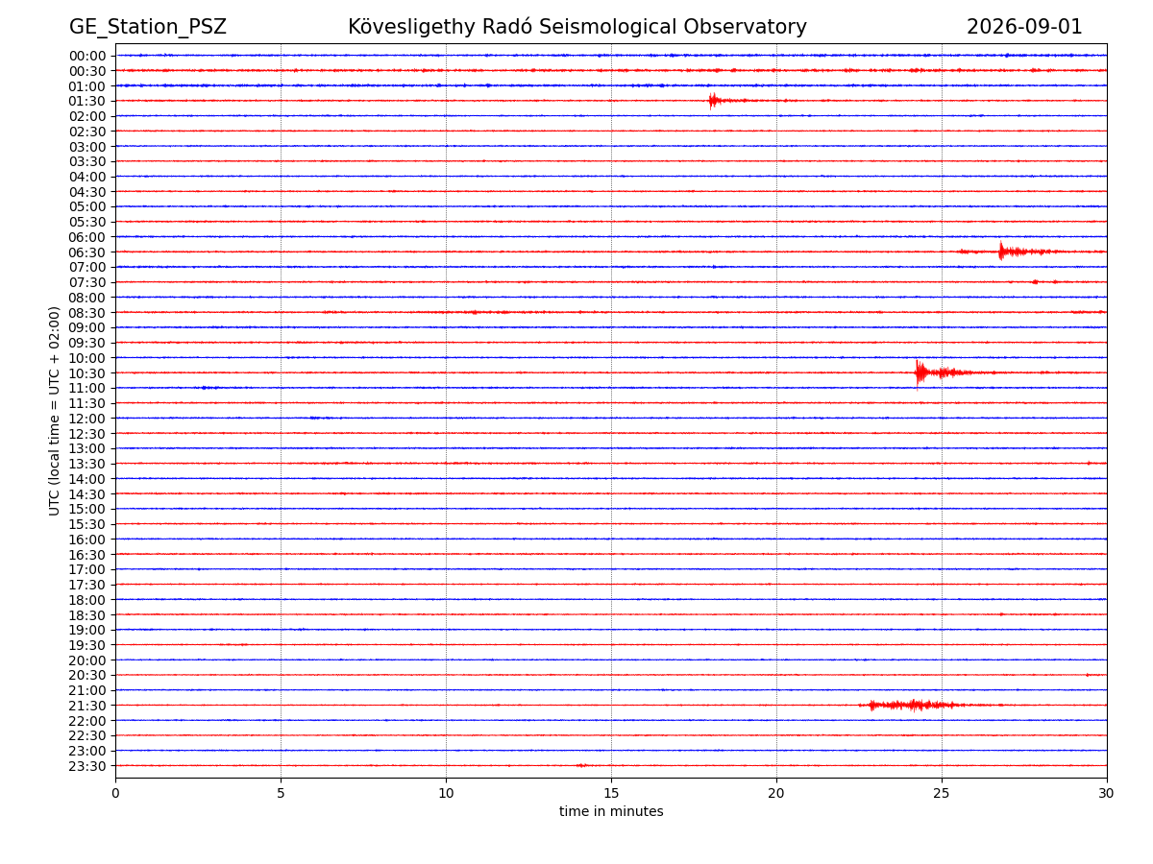The width and height of the screenshot is (1153, 864).
Task: Click the blue blip on the 11:00 trace
Action: pos(207,388)
